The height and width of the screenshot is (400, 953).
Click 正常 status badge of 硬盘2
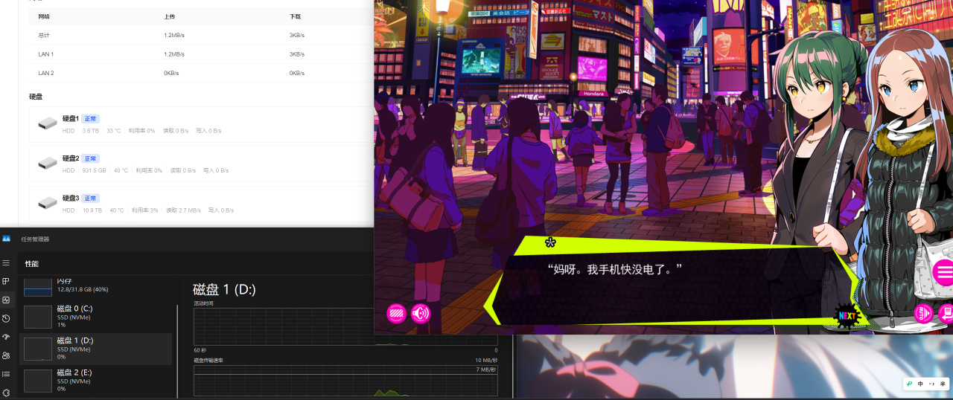tap(90, 158)
